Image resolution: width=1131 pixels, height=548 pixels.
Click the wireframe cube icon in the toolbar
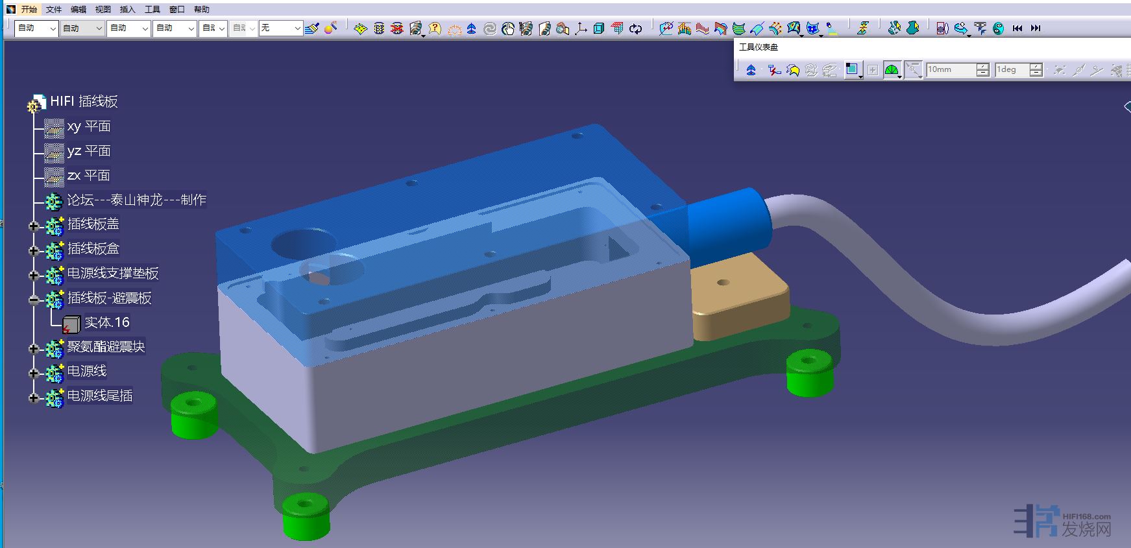point(599,29)
